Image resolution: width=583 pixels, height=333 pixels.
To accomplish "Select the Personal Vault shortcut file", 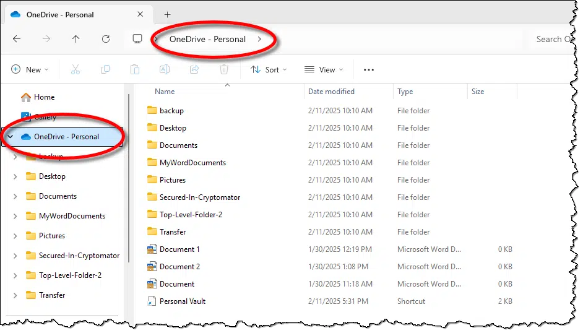I will pos(182,301).
